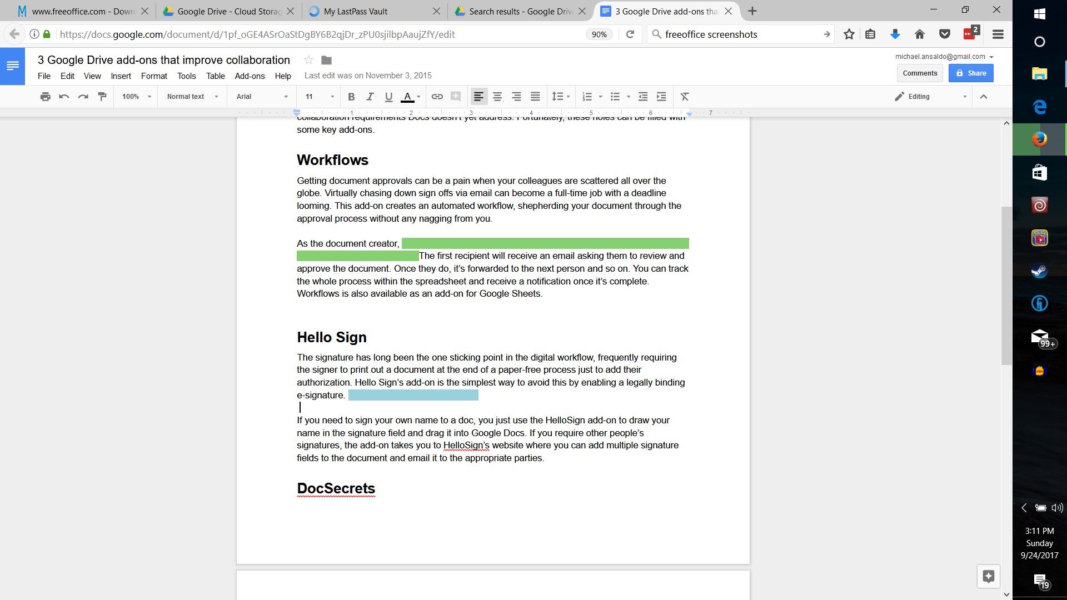Click the text alignment center icon
Image resolution: width=1067 pixels, height=600 pixels.
pos(497,96)
